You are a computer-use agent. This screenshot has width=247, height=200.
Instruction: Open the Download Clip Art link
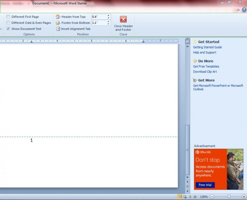(205, 72)
